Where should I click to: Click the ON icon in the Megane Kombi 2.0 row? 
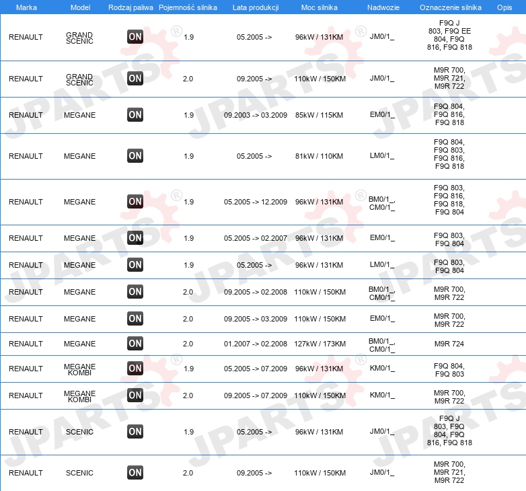pos(135,395)
